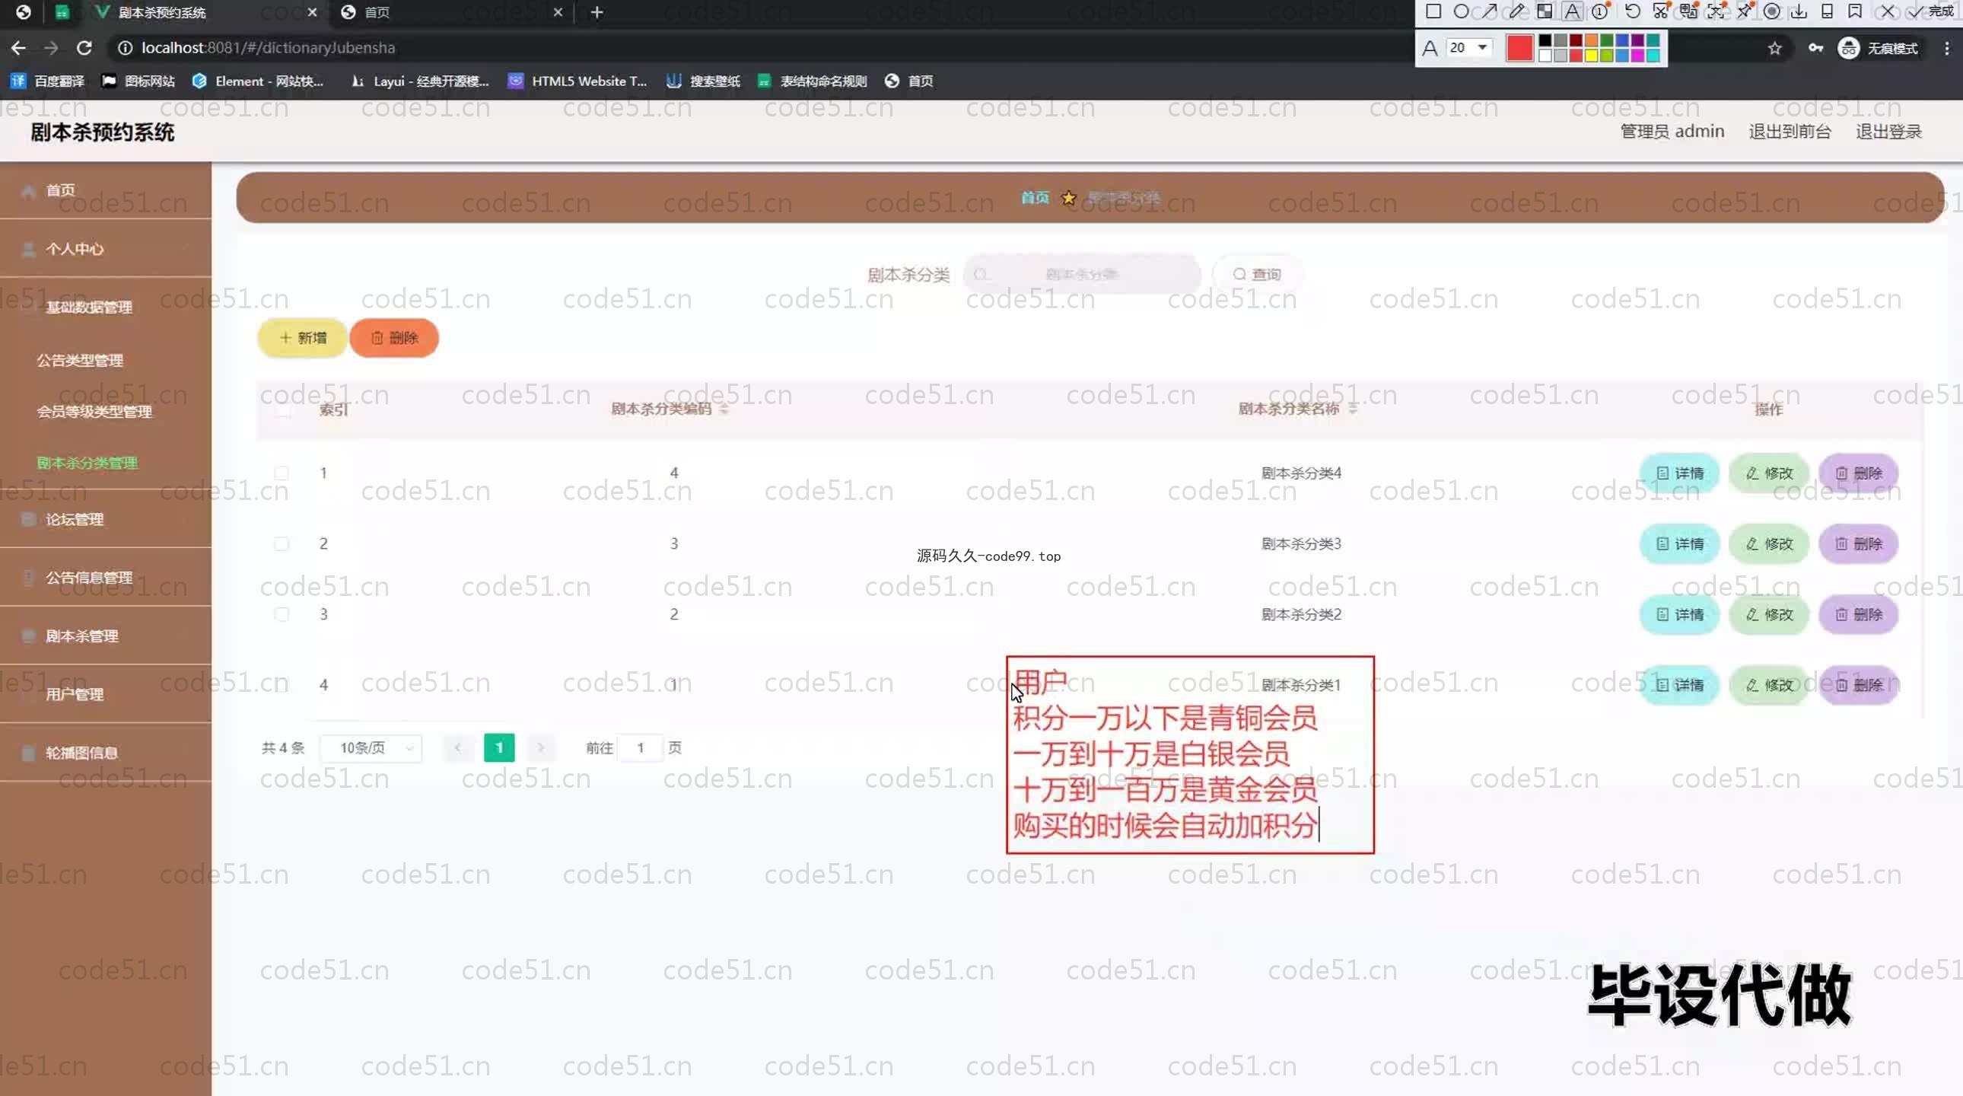This screenshot has width=1963, height=1096.
Task: Sort by 剧本杀分类编码 column arrows
Action: tap(724, 409)
